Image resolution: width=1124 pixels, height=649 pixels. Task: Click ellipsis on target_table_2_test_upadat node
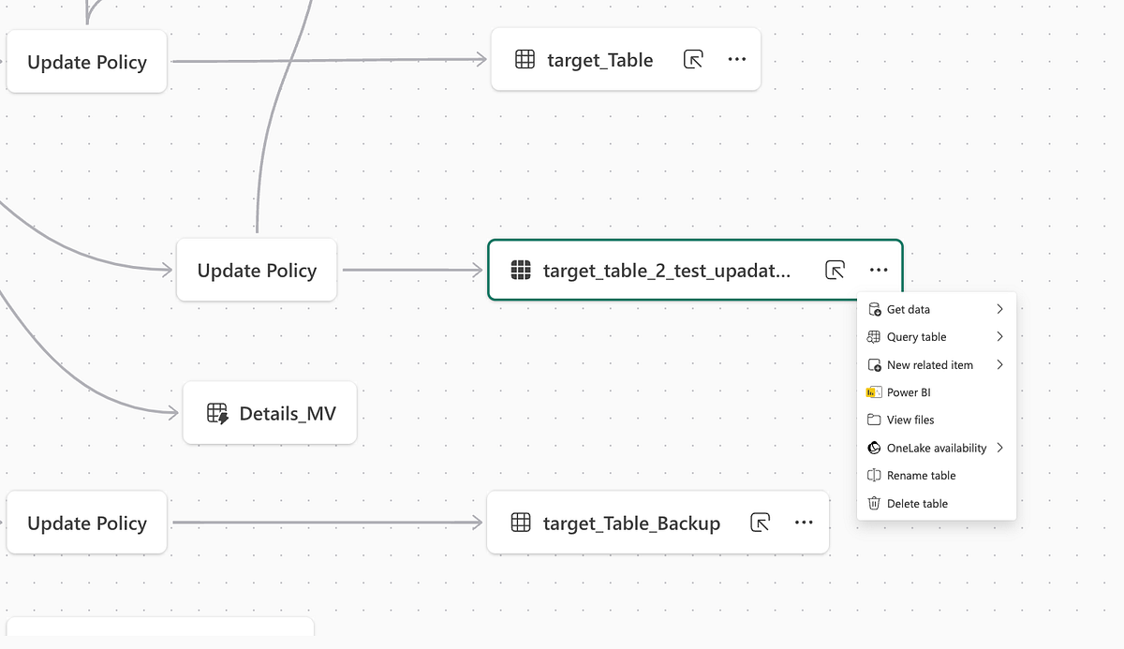pos(878,271)
